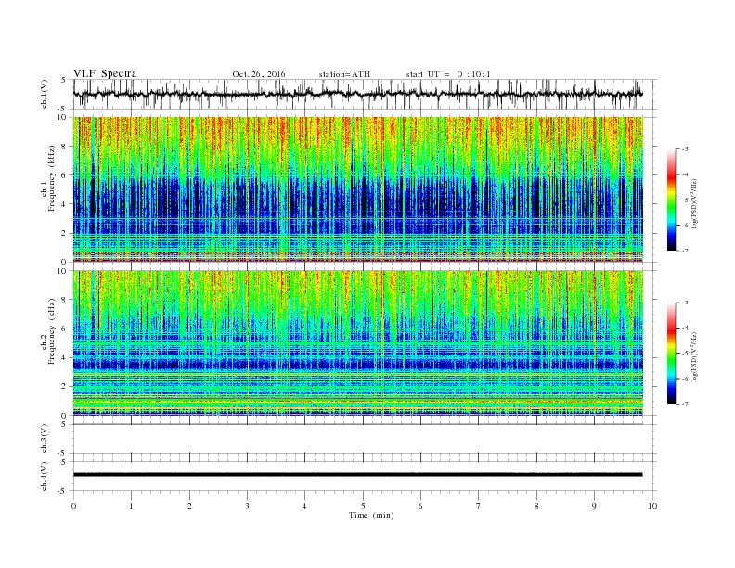Click the "-3" label on ch.1 color bar

tap(685, 149)
